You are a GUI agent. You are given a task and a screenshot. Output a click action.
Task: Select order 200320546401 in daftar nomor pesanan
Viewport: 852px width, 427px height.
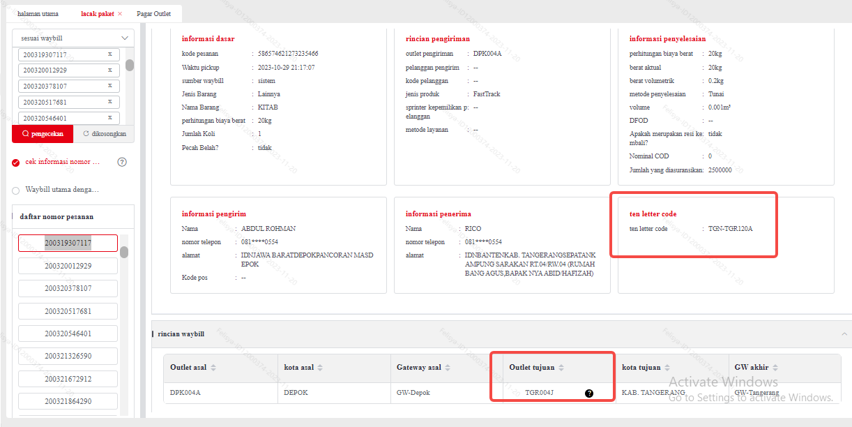click(68, 334)
